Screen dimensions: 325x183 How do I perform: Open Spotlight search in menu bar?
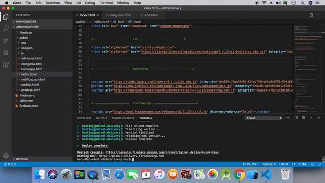click(303, 3)
